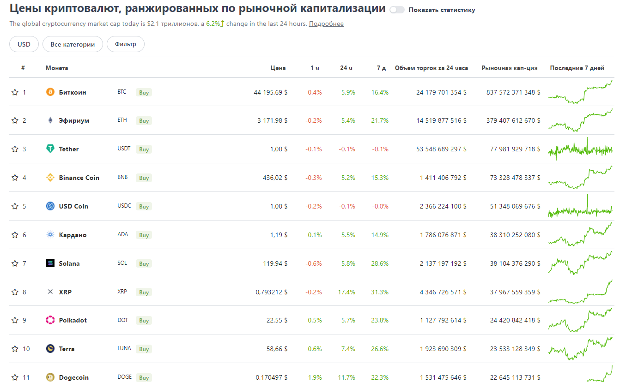
Task: Click the Polkadot logo icon
Action: 50,320
